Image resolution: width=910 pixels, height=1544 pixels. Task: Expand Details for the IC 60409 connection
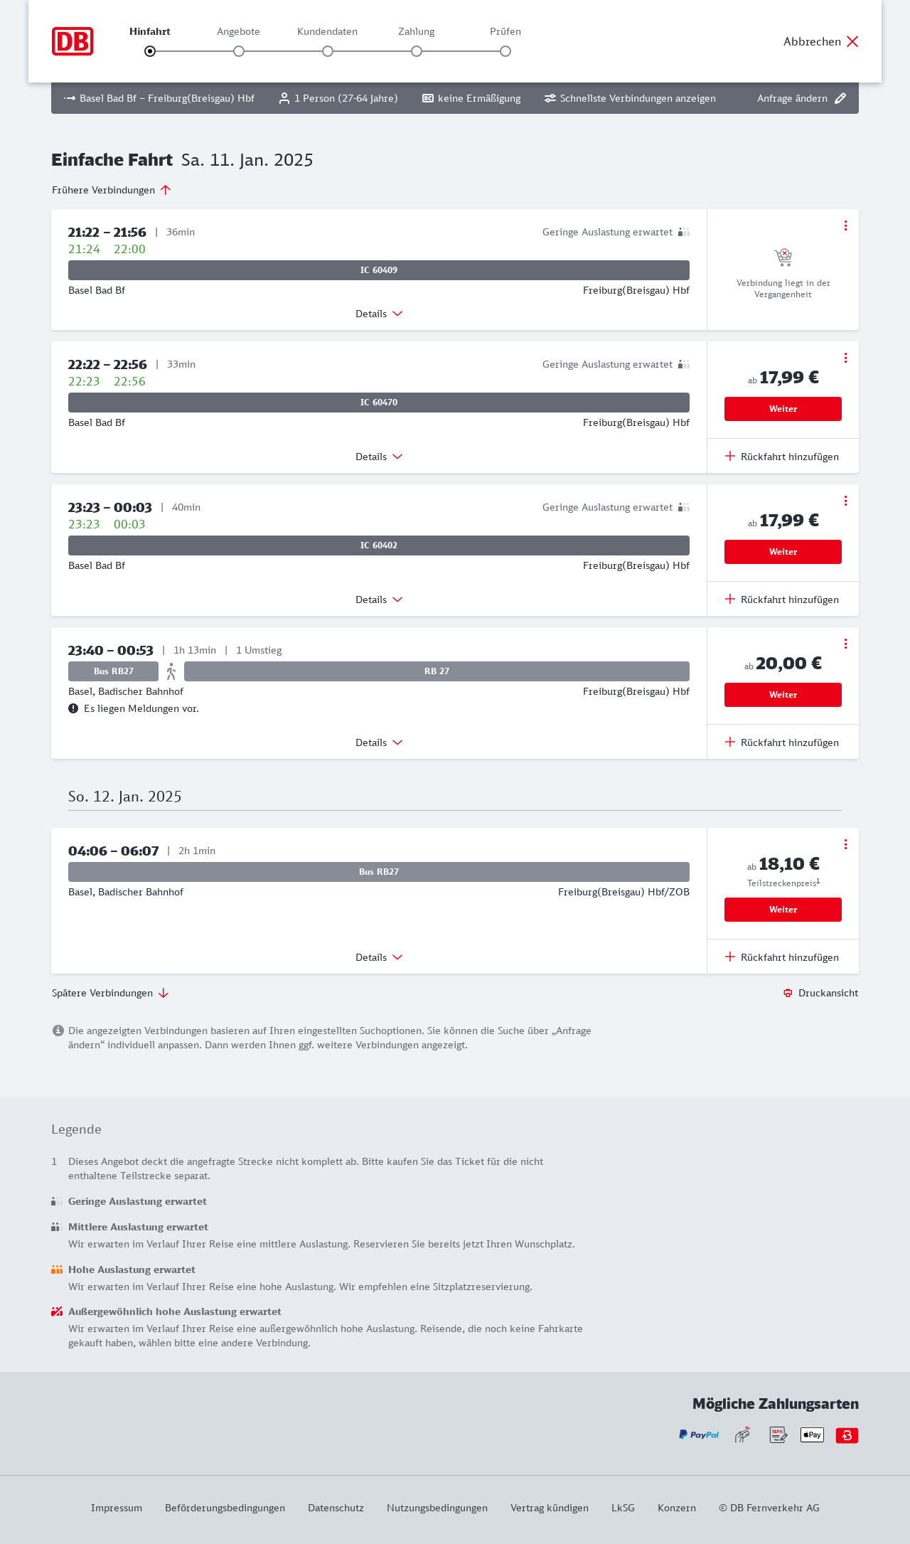click(x=379, y=314)
